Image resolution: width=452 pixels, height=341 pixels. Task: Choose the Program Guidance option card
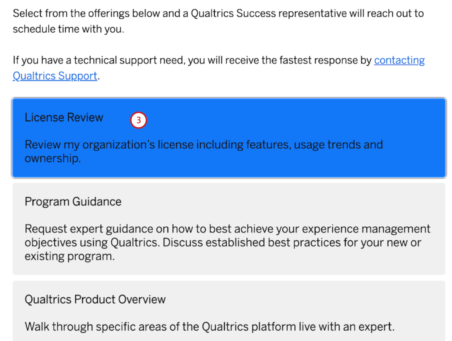coord(229,229)
